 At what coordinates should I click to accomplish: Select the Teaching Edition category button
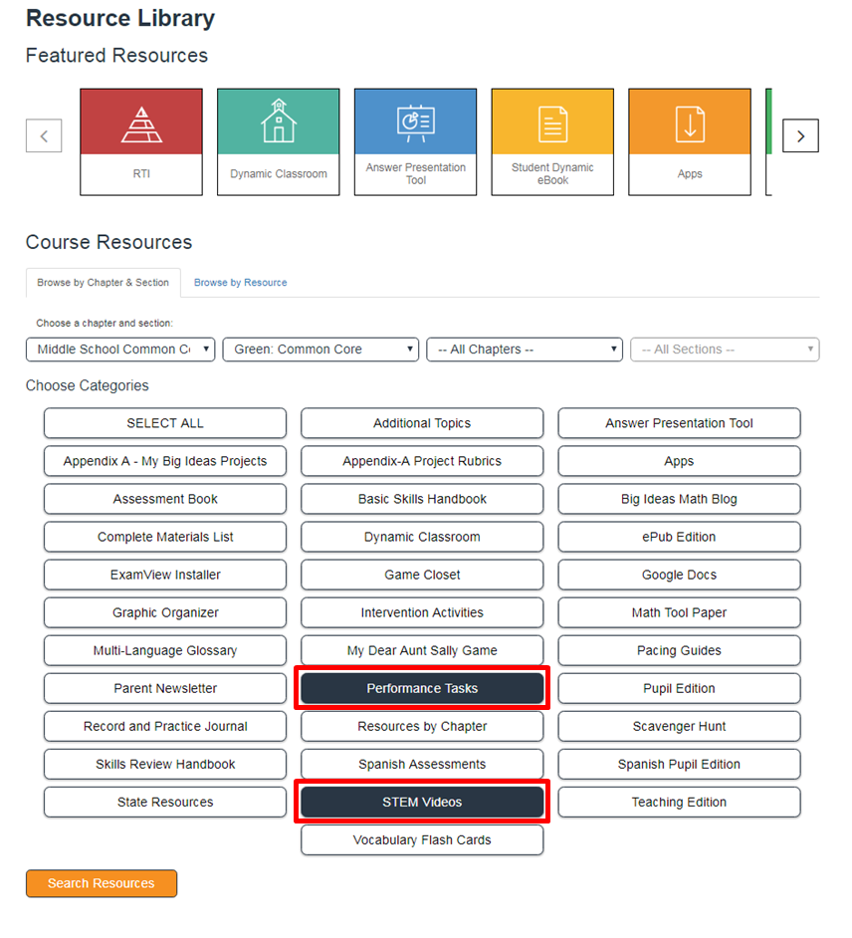[679, 802]
